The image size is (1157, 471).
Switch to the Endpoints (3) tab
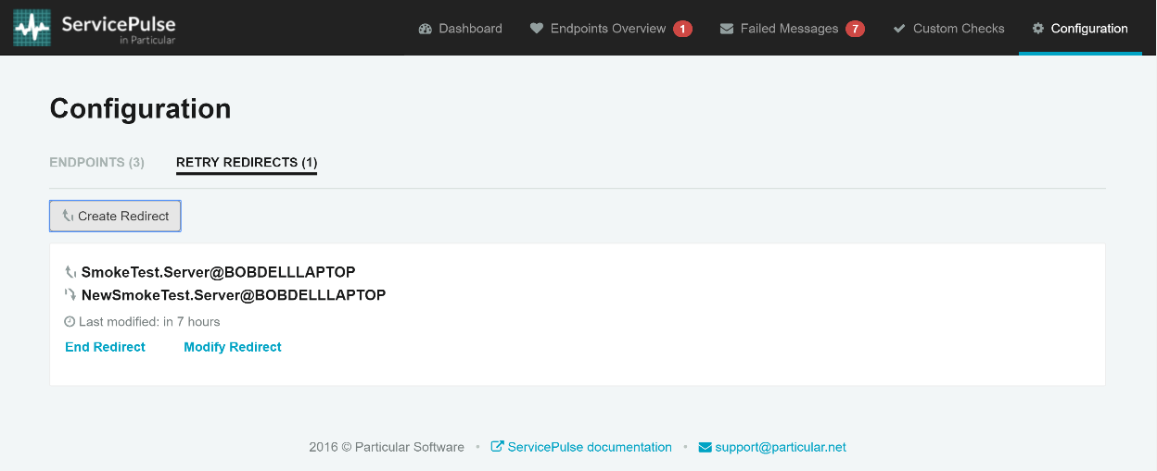96,162
